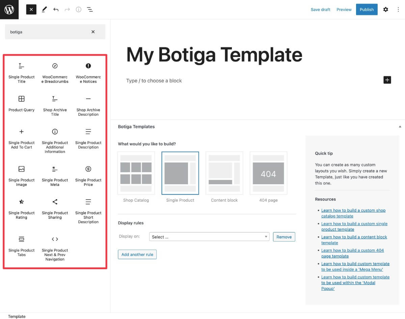The height and width of the screenshot is (319, 405).
Task: Insert Single Product Next & Prev Navigation block
Action: click(x=55, y=249)
